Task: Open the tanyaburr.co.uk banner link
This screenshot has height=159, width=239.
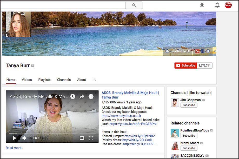Action: click(180, 51)
